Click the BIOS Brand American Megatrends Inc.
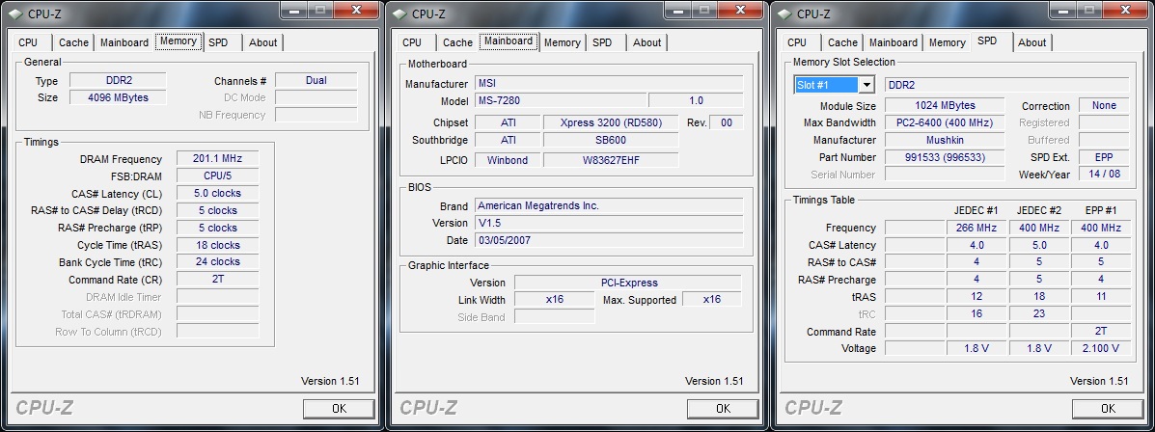 point(609,205)
